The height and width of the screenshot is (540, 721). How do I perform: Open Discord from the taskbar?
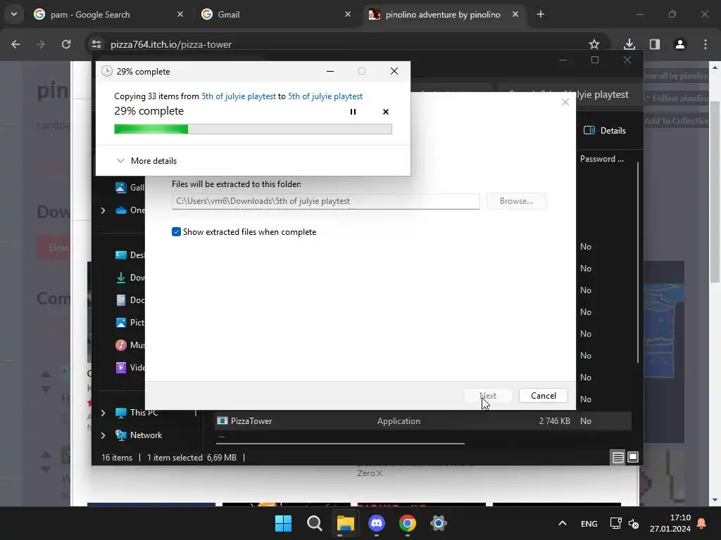(377, 523)
